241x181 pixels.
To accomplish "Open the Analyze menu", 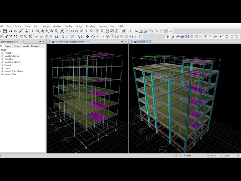I will point(57,26).
